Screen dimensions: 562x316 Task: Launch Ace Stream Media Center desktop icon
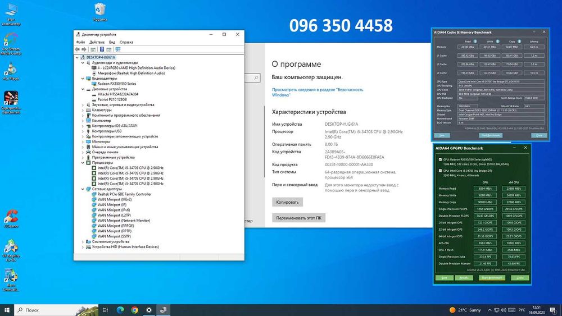11,44
